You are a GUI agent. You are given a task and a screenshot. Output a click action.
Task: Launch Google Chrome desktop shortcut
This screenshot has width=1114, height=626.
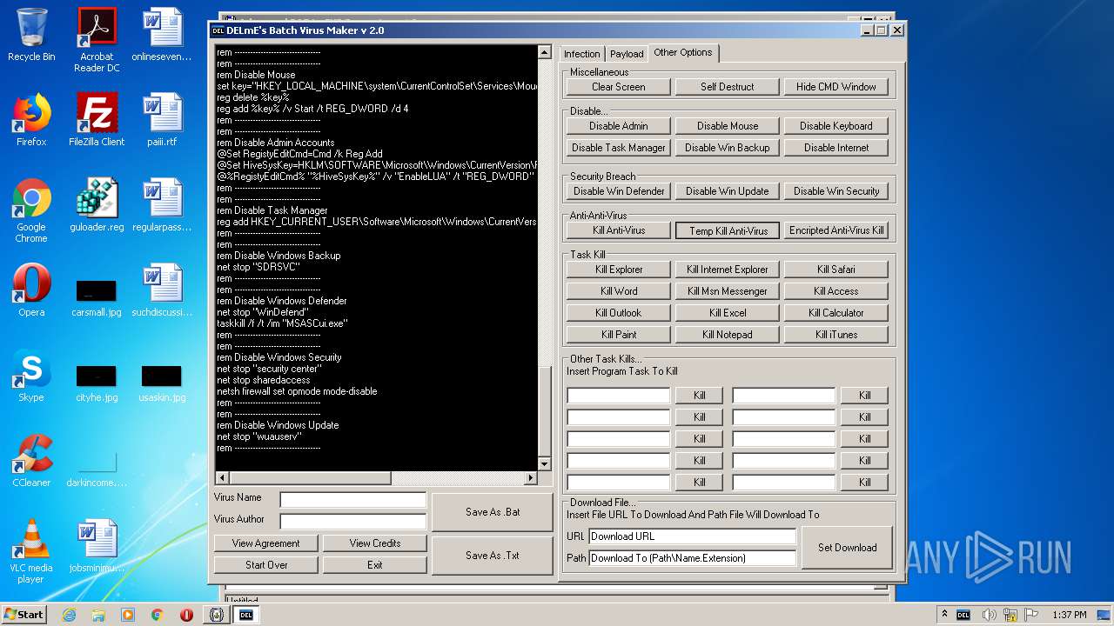coord(31,210)
